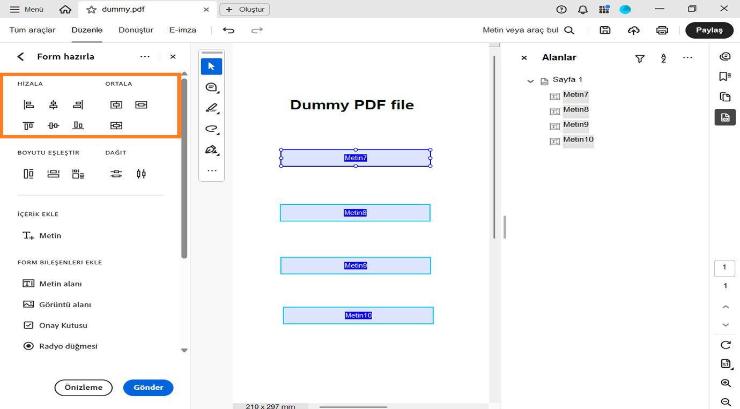The width and height of the screenshot is (740, 409).
Task: Open the profile avatar
Action: pos(625,10)
